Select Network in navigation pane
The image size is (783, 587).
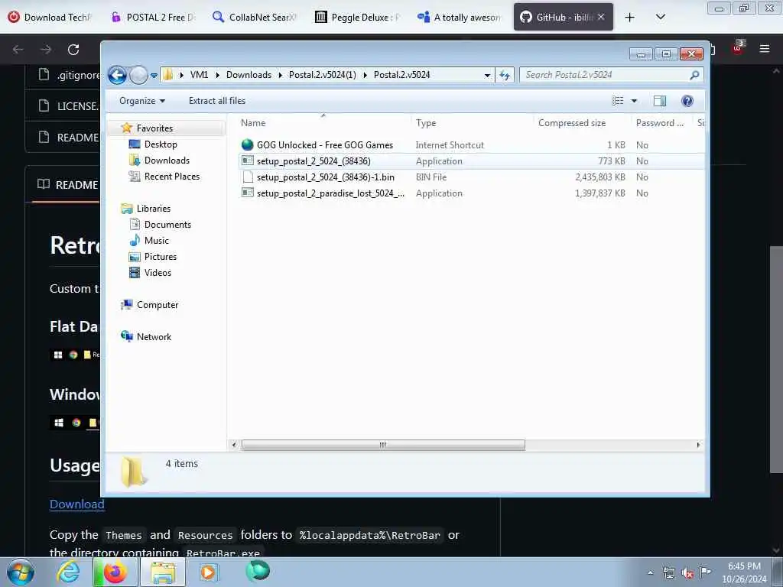[x=153, y=337]
